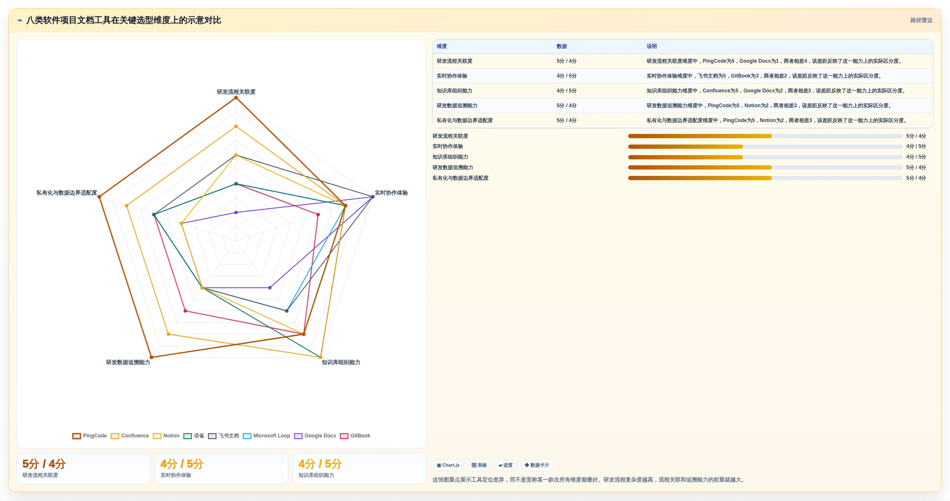The image size is (950, 501).
Task: Click the 表格 tag chip
Action: (x=479, y=465)
